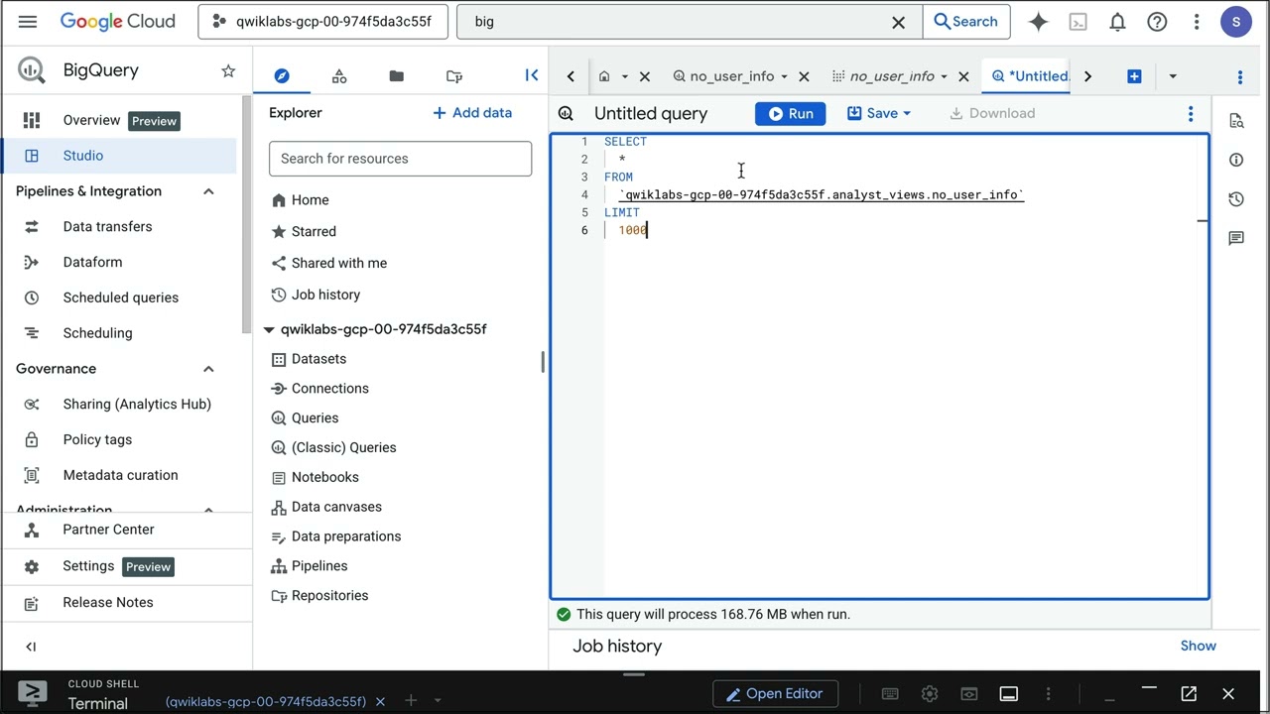Viewport: 1270px width, 714px height.
Task: Clear the search box text
Action: tap(898, 22)
